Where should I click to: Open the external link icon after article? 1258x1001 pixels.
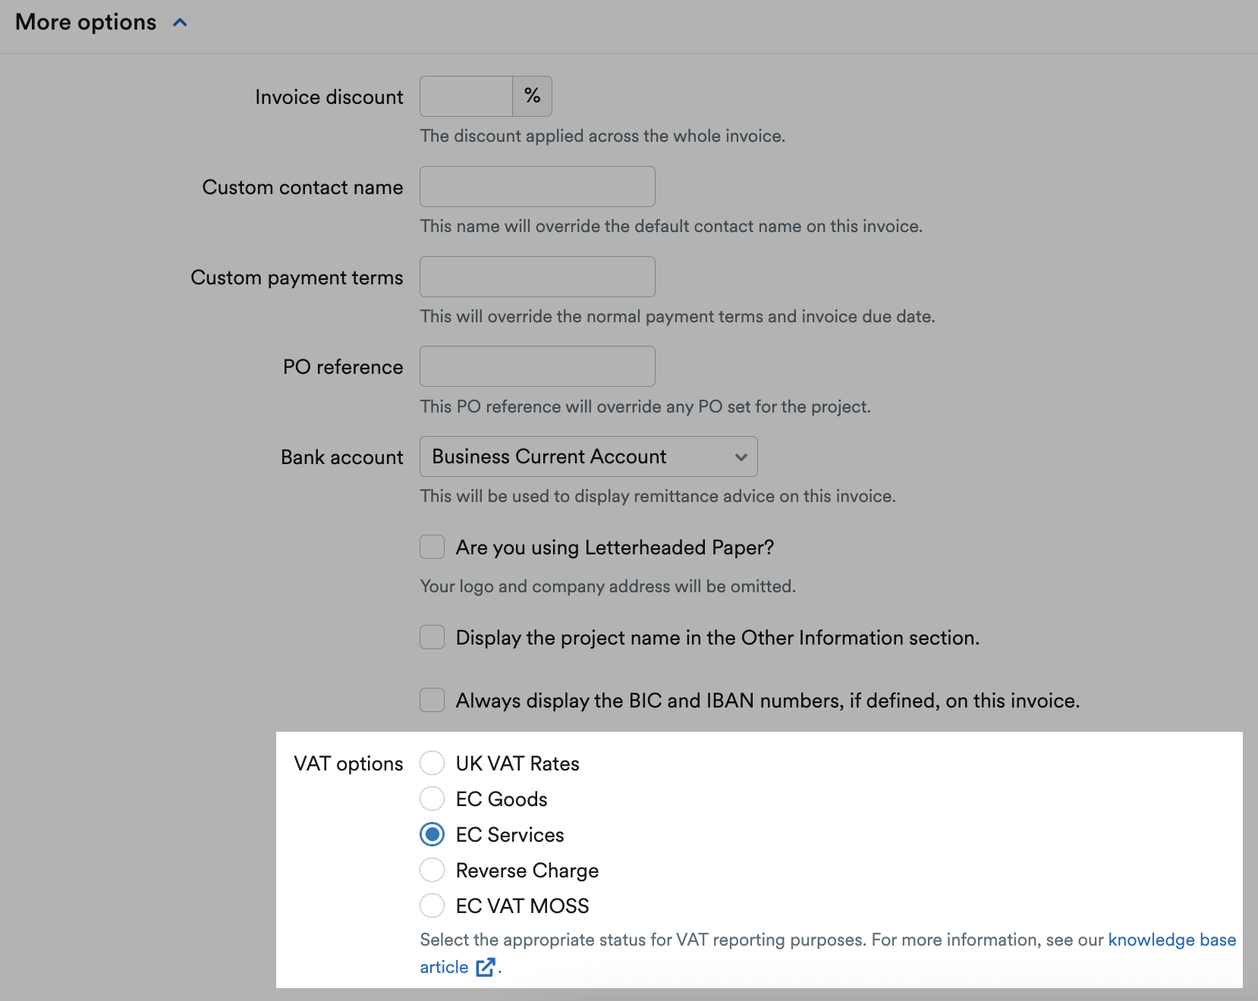pos(486,967)
